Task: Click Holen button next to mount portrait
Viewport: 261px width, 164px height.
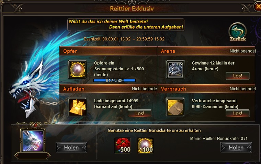Action: tap(71, 148)
